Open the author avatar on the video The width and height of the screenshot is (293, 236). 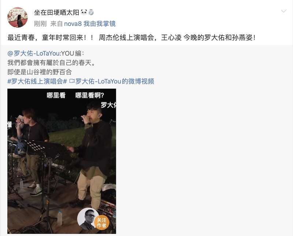coord(87,219)
